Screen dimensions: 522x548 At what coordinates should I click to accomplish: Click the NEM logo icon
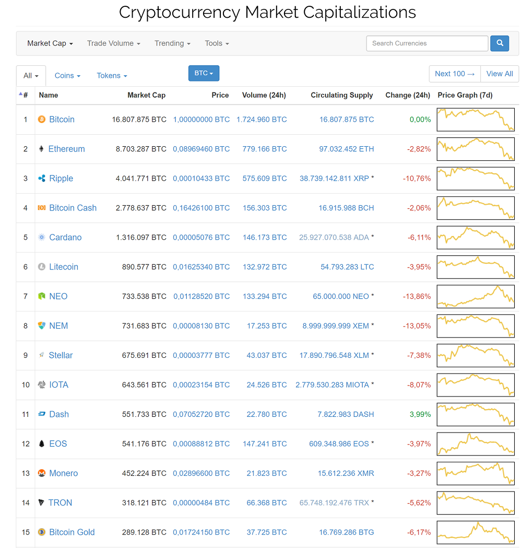[x=42, y=326]
